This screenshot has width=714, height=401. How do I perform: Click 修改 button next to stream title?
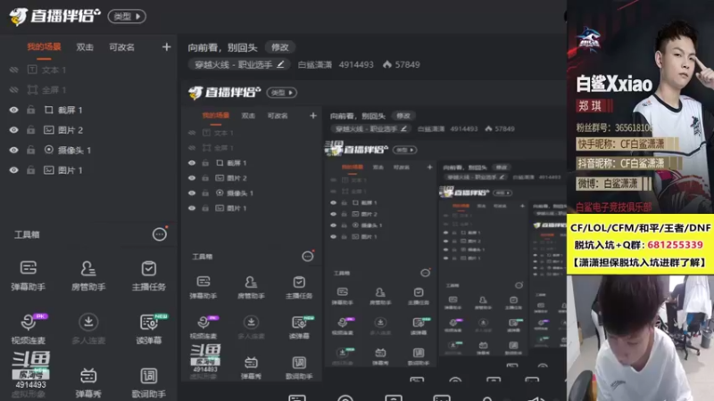[280, 47]
